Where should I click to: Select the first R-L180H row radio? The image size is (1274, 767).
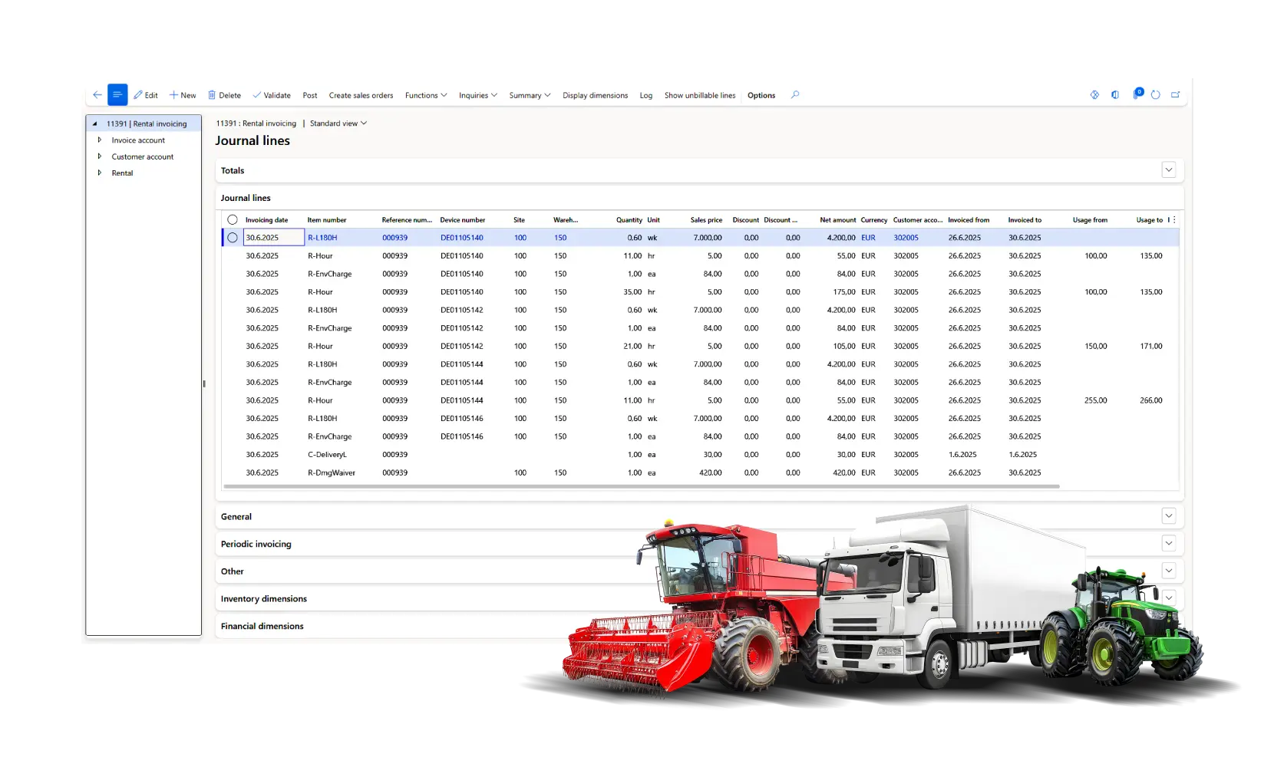pos(233,238)
